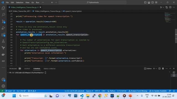
Task: Open the File menu
Action: pos(7,2)
